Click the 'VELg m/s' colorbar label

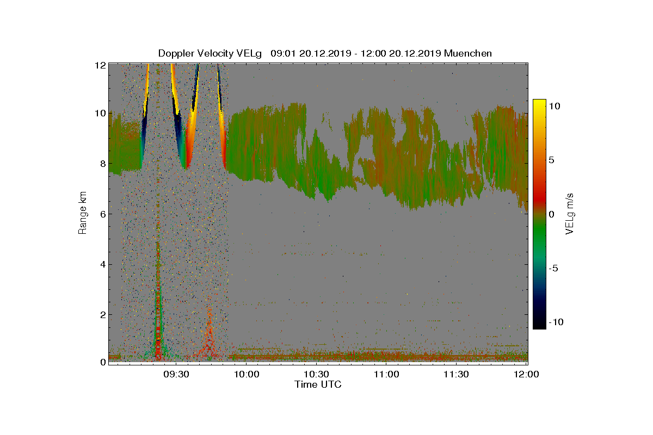[570, 214]
